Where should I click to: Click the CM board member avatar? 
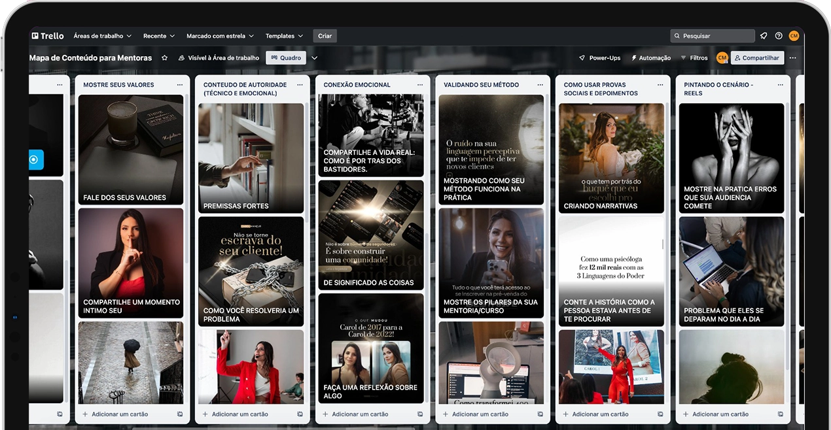pyautogui.click(x=722, y=58)
